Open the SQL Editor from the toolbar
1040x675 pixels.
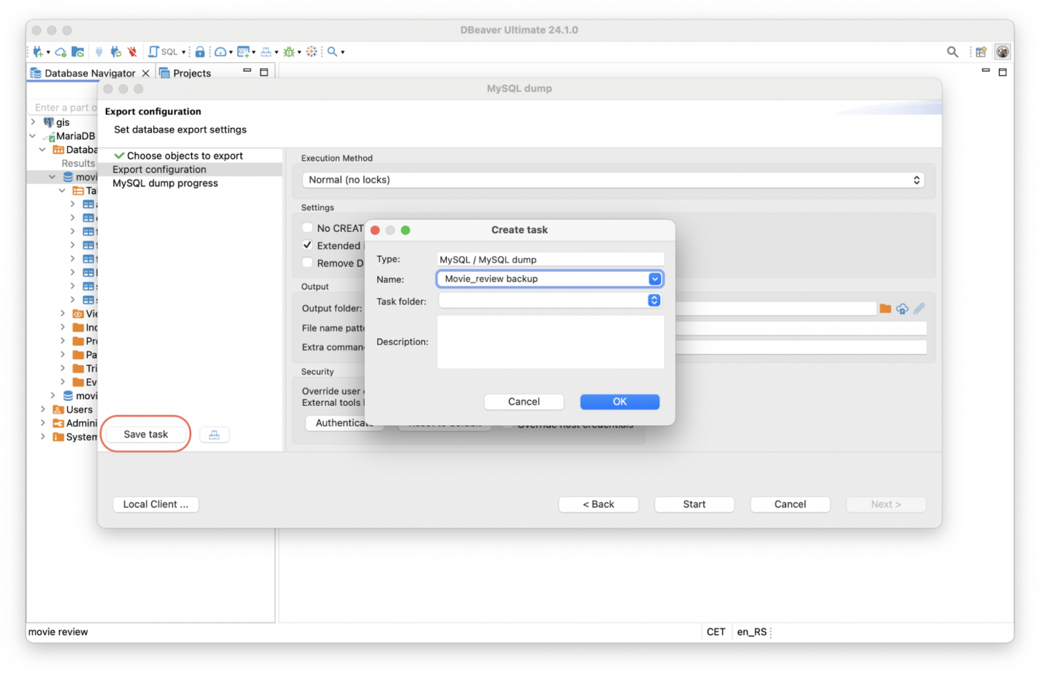(162, 51)
